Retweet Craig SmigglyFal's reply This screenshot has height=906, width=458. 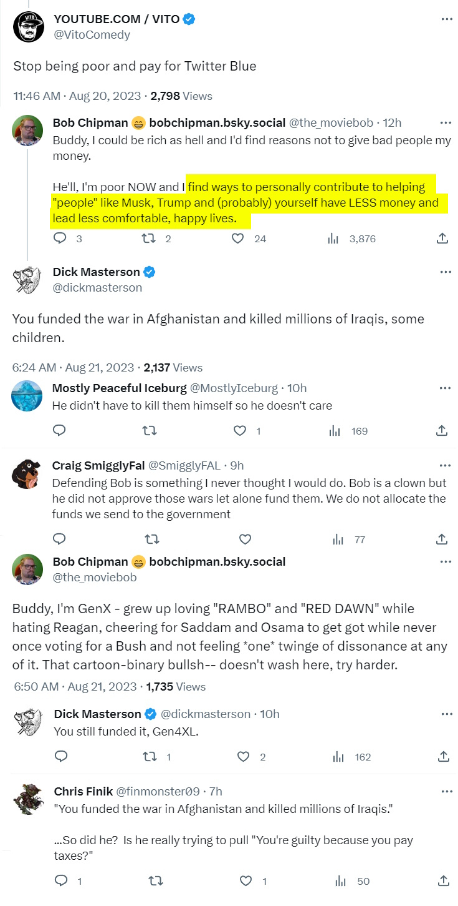click(150, 539)
